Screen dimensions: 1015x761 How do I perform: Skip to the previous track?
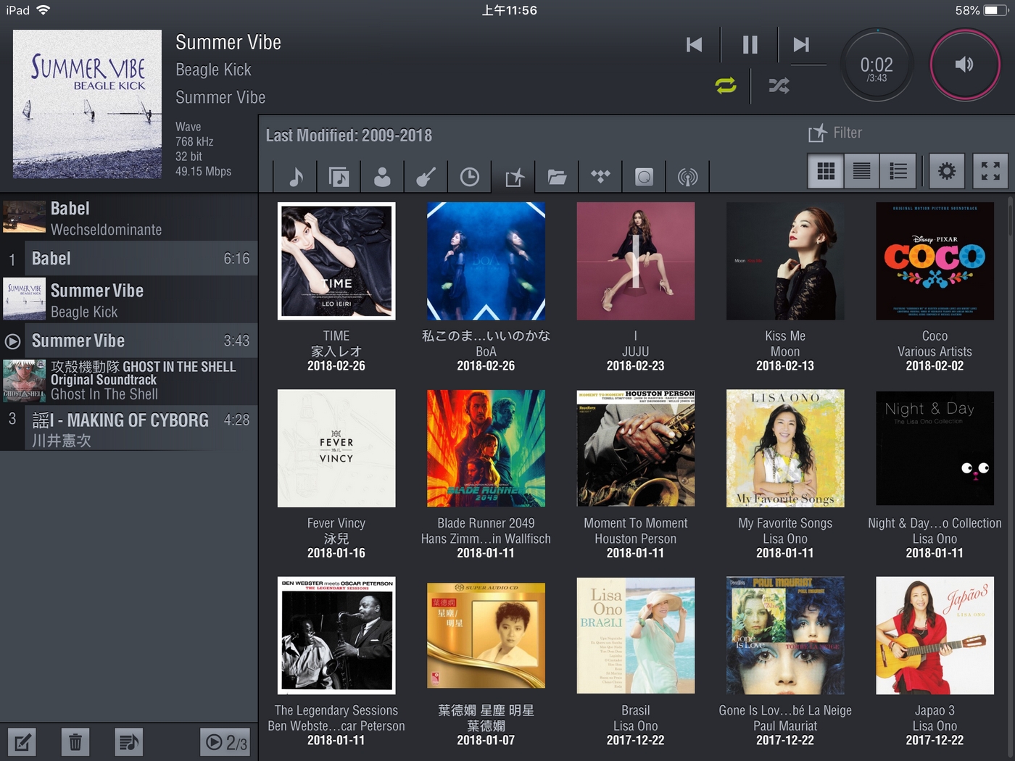694,45
